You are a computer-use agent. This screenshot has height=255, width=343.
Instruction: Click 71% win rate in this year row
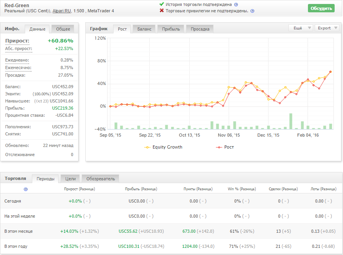[233, 246]
